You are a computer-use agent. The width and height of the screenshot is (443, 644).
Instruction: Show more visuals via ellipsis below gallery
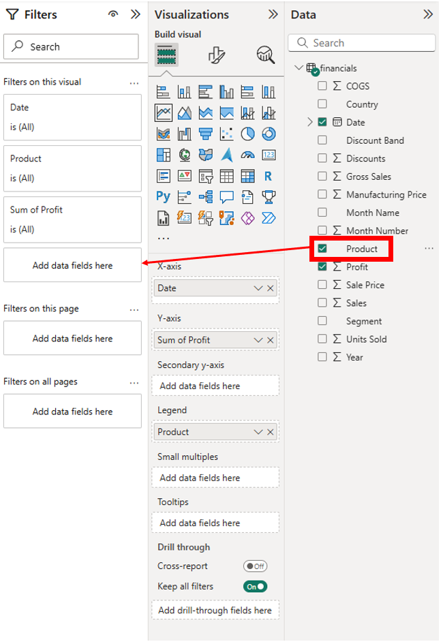(164, 239)
